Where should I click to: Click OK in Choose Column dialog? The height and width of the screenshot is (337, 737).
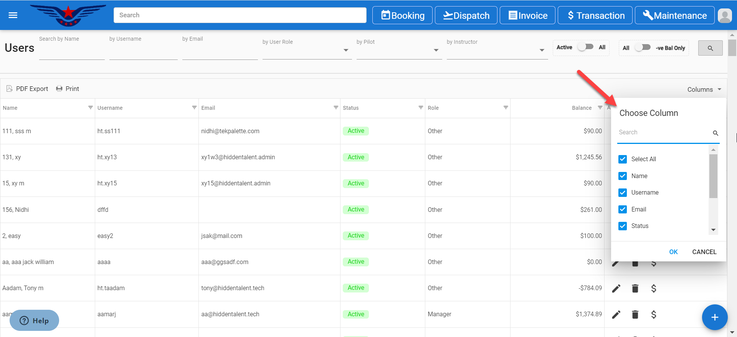(673, 252)
